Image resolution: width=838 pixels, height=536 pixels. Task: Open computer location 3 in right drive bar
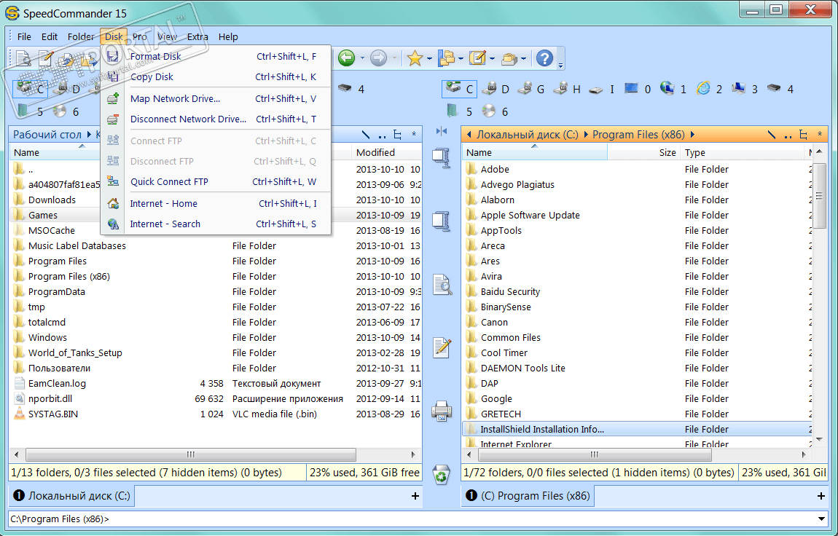pyautogui.click(x=745, y=89)
